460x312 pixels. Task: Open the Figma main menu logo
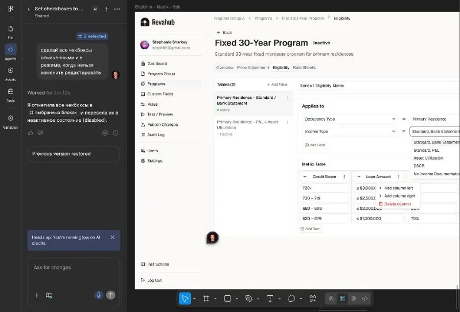(x=10, y=9)
